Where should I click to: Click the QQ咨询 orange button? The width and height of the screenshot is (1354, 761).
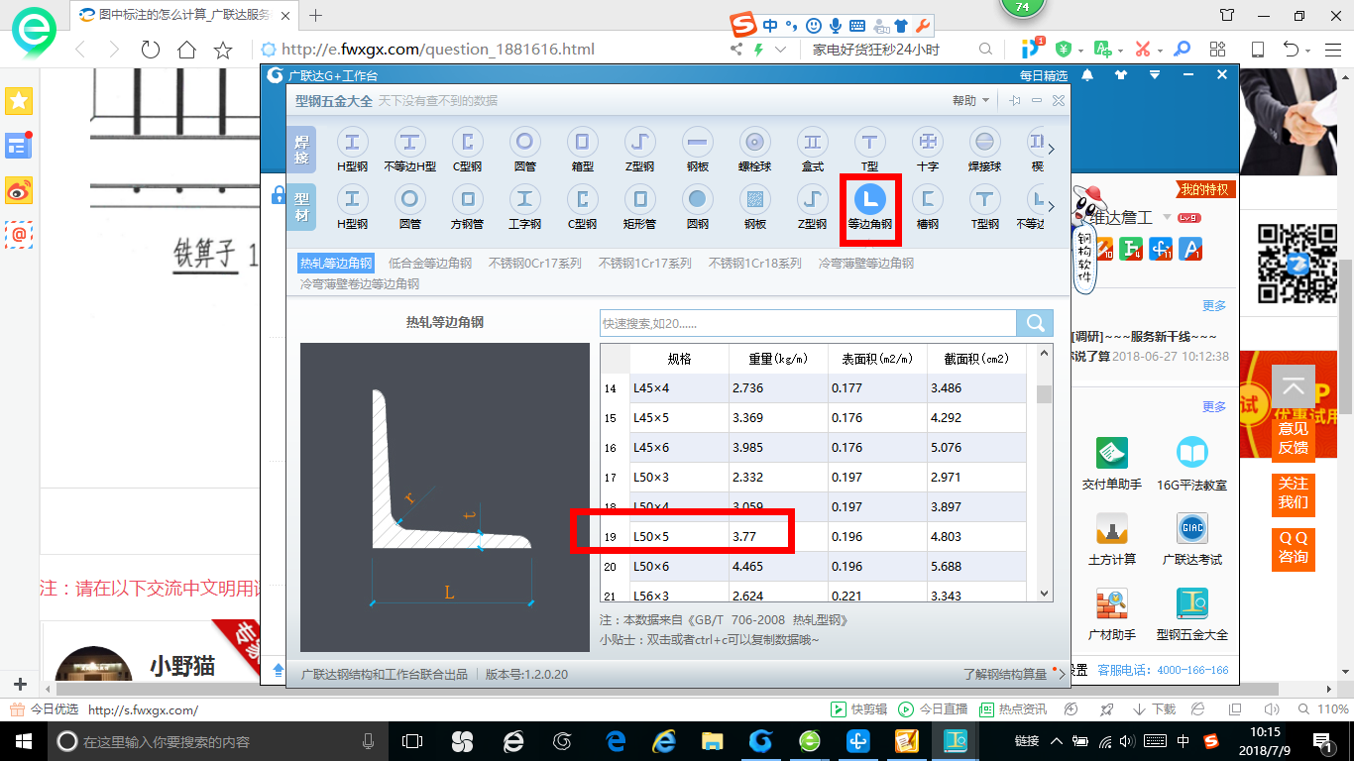(1294, 547)
